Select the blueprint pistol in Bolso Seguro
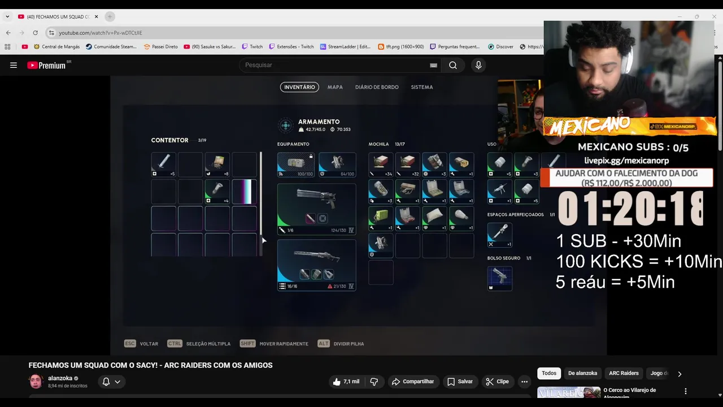 (x=500, y=278)
